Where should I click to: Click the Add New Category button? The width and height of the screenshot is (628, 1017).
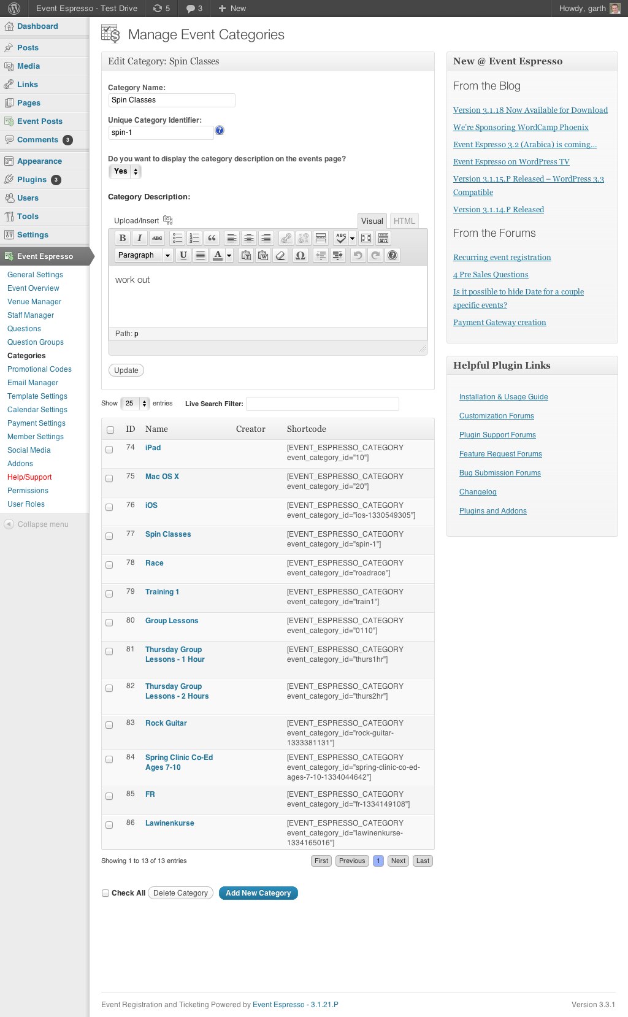[258, 893]
